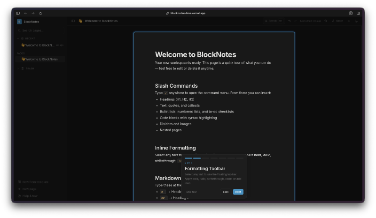
Task: Redo the last edit
Action: pyautogui.click(x=296, y=21)
